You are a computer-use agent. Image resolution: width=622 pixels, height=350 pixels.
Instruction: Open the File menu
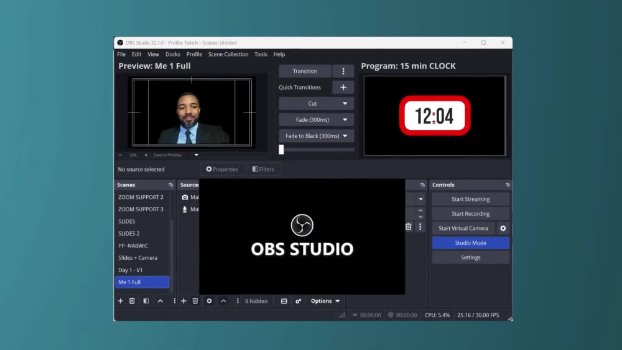121,54
